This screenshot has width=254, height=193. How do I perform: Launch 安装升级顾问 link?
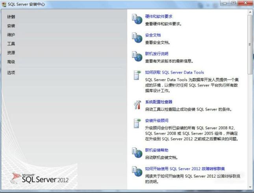coord(157,121)
